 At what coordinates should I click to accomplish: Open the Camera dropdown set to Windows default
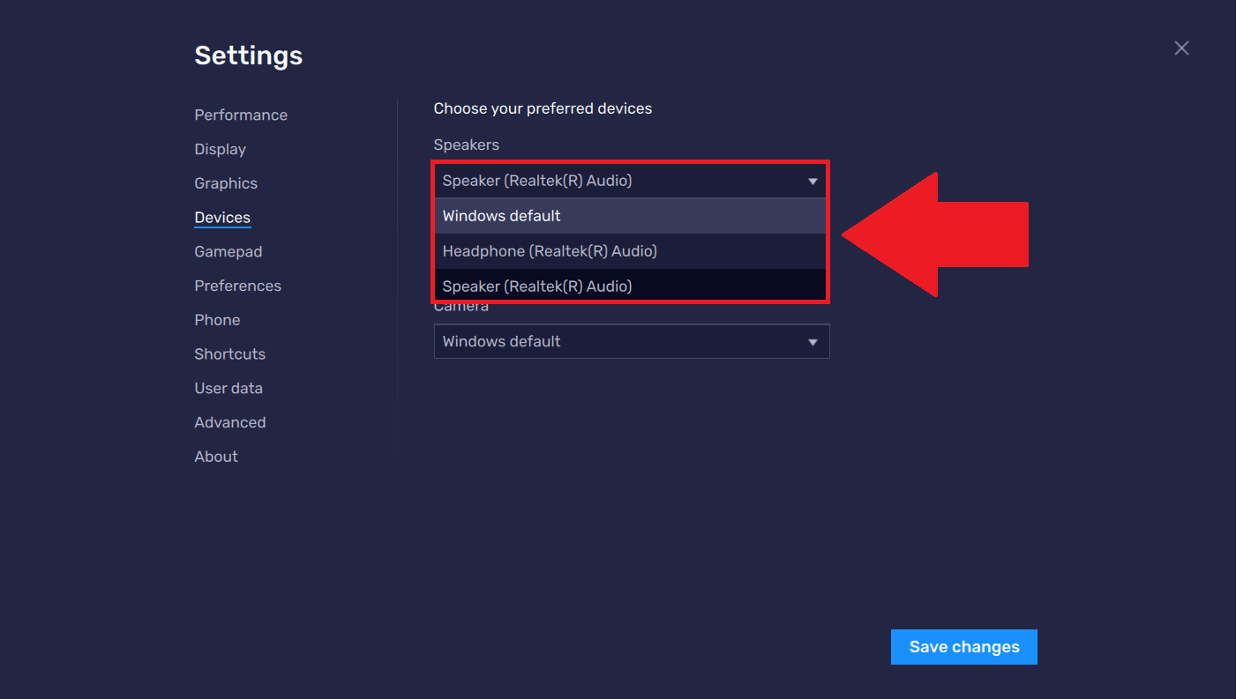pos(632,341)
